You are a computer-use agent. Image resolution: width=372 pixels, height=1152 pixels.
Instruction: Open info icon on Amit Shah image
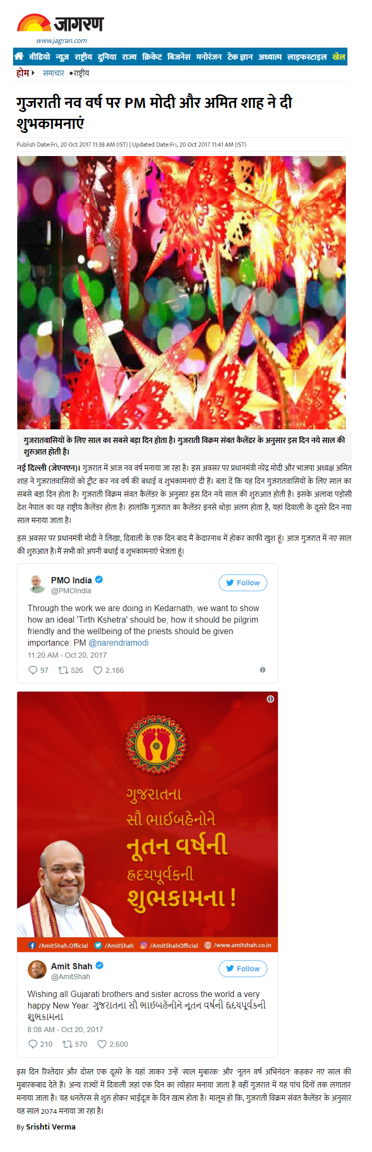270,699
